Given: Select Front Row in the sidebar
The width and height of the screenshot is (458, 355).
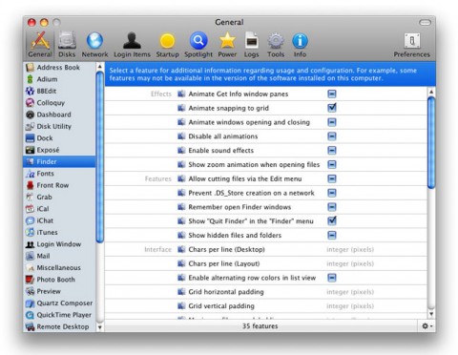Looking at the screenshot, I should 59,185.
